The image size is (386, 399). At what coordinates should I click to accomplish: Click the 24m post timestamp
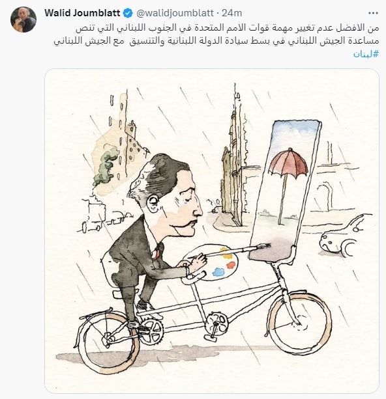pyautogui.click(x=231, y=13)
